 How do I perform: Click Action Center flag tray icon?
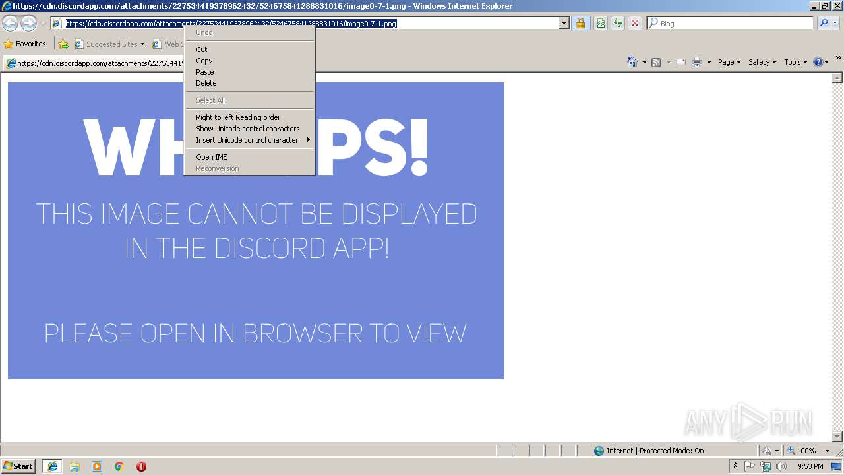pyautogui.click(x=750, y=466)
